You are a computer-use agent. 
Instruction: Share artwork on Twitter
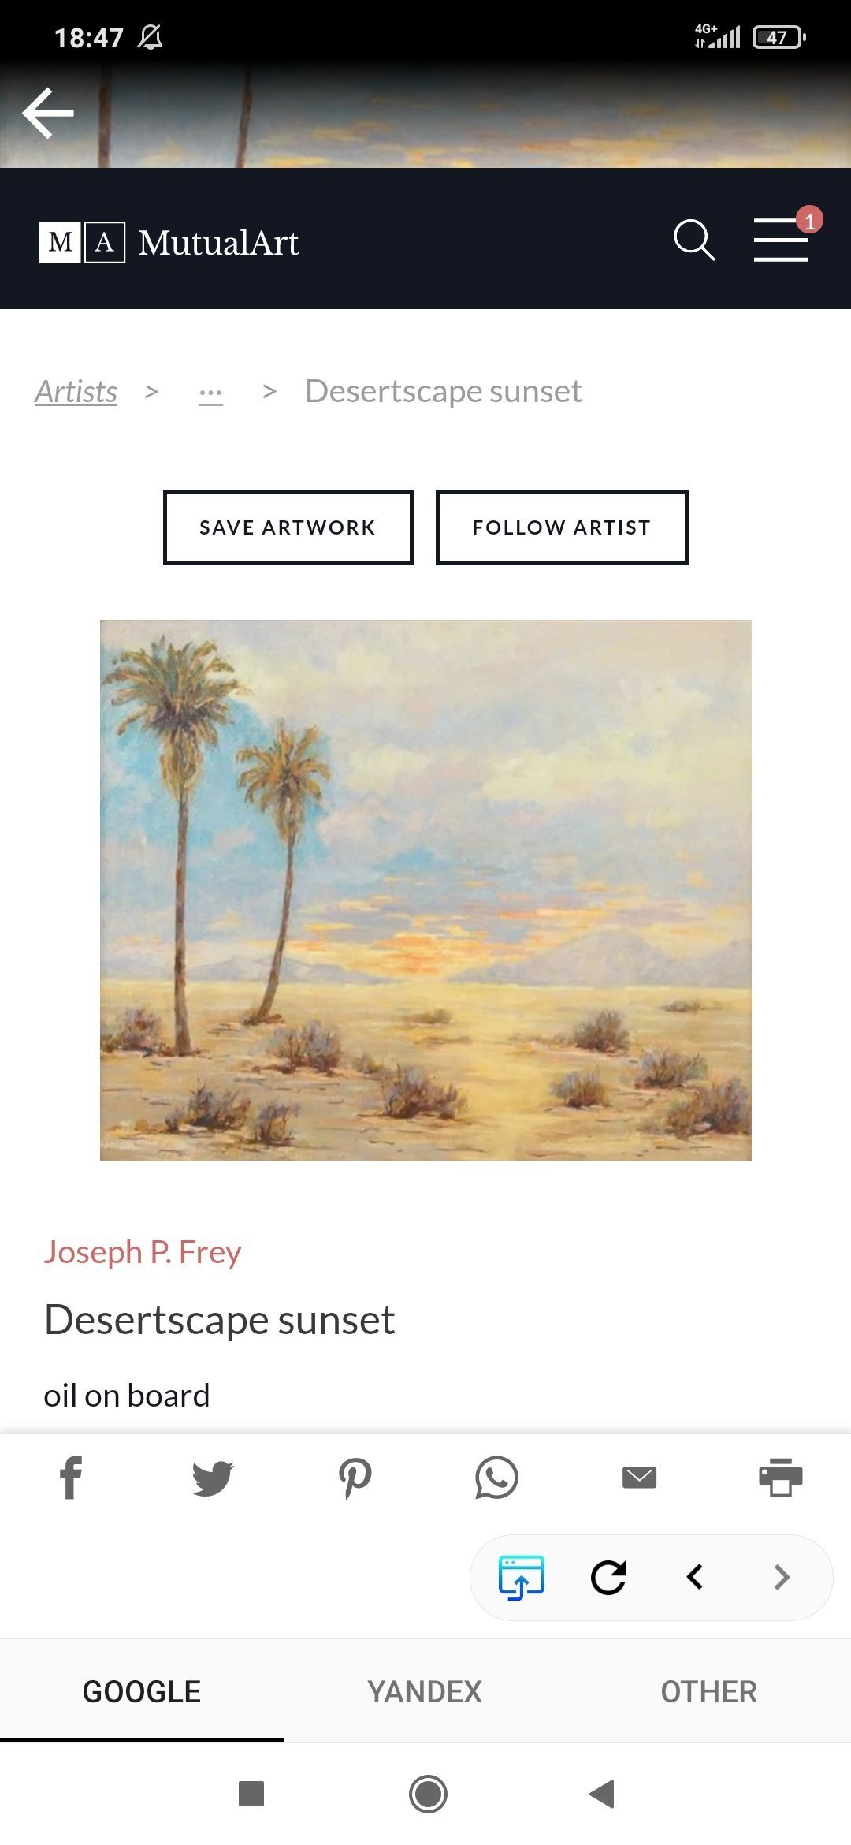[213, 1477]
